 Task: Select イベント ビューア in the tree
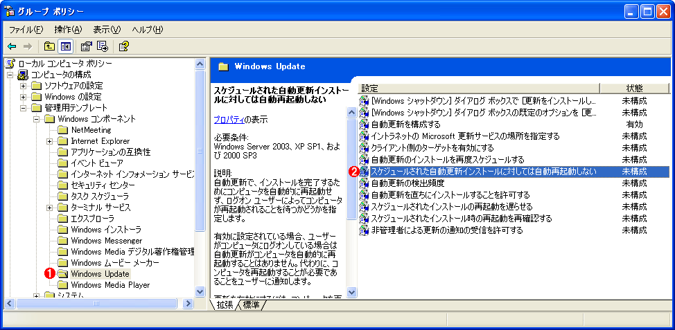(x=97, y=163)
